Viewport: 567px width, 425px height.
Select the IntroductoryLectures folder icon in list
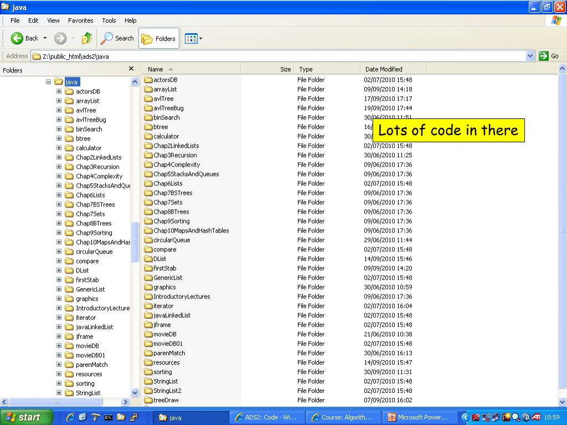pyautogui.click(x=148, y=296)
